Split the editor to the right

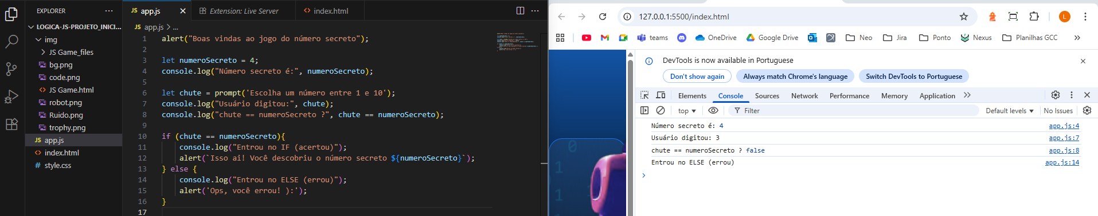click(x=520, y=11)
